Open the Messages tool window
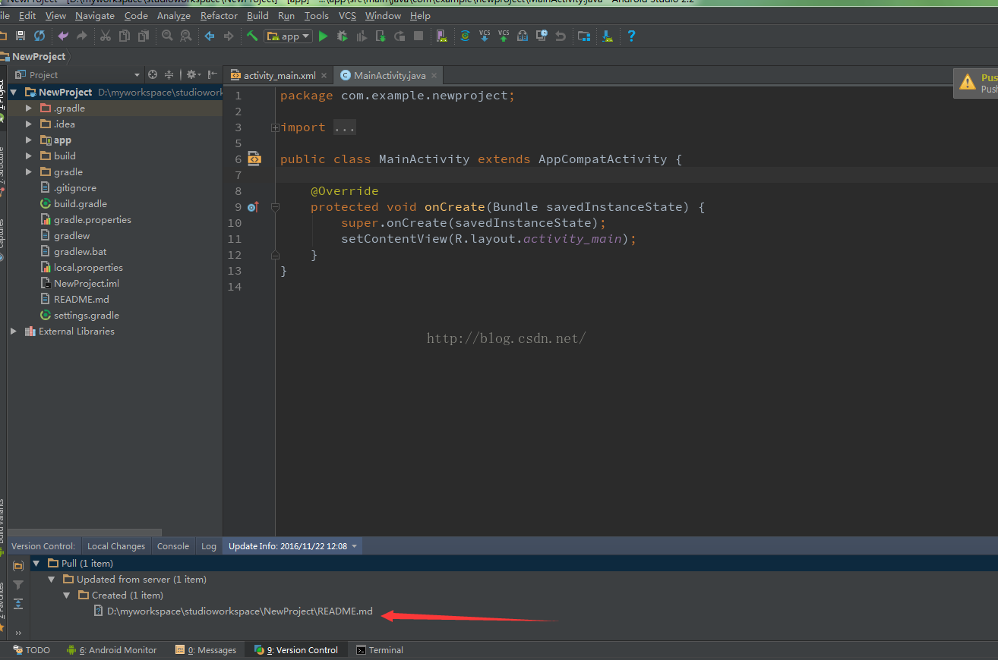This screenshot has height=660, width=998. [206, 650]
